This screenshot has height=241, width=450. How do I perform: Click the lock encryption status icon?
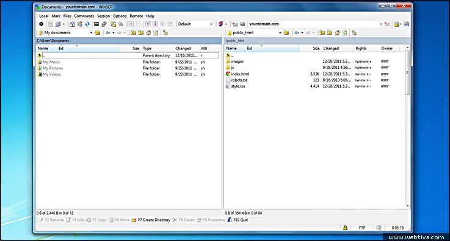(x=345, y=228)
